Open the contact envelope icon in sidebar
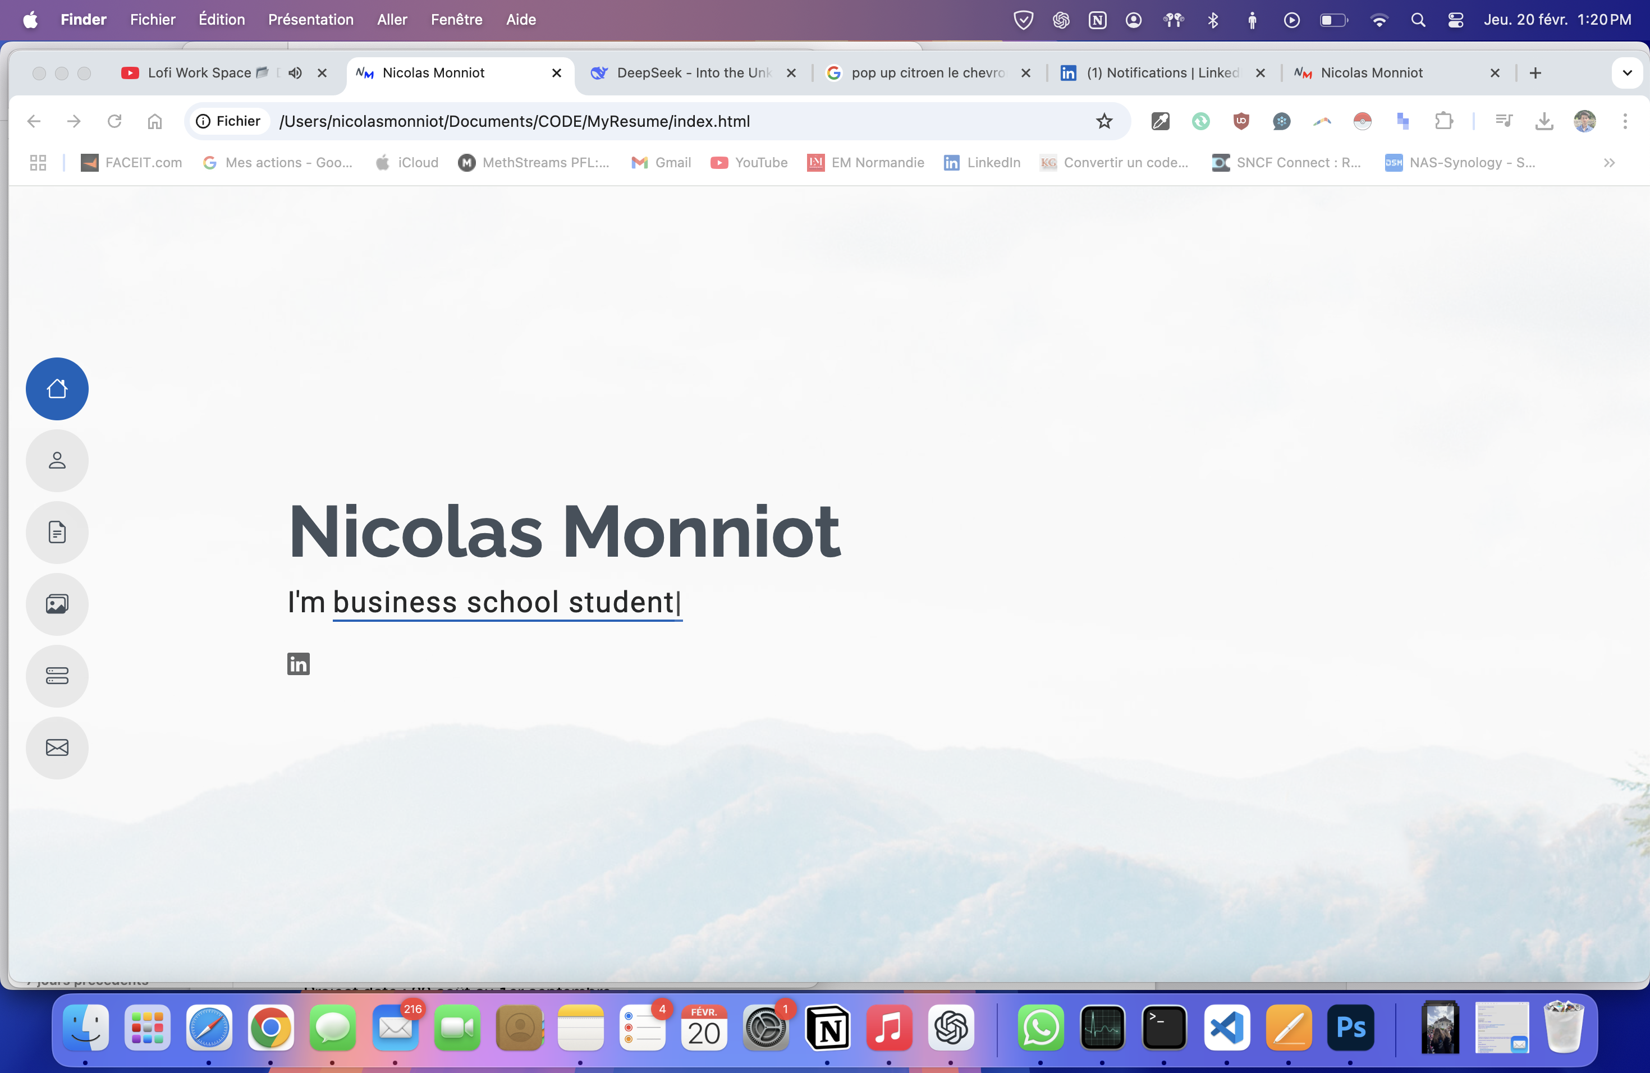This screenshot has width=1650, height=1073. pos(57,747)
